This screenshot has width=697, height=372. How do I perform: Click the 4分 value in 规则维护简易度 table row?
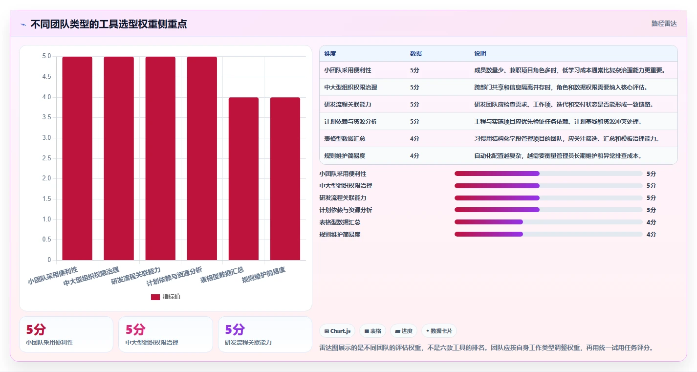point(414,155)
